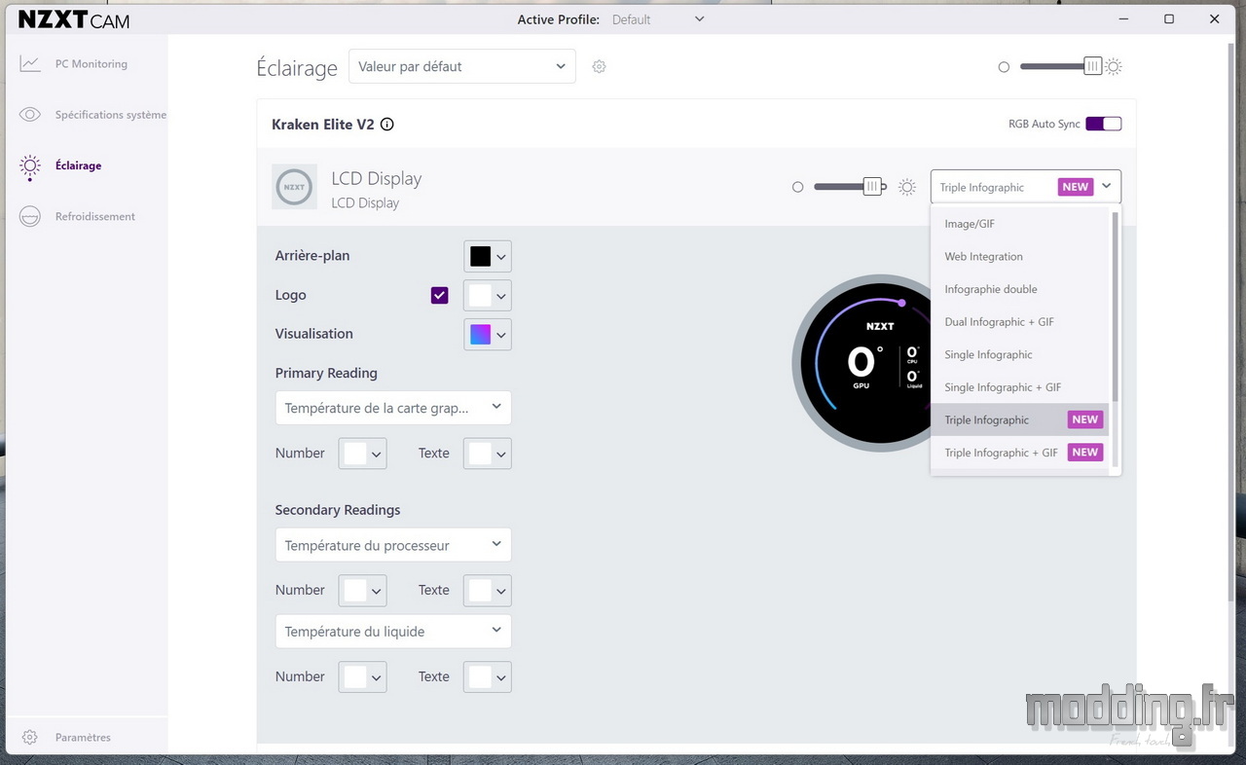
Task: Open liquid reading Number color swatch
Action: tap(362, 677)
